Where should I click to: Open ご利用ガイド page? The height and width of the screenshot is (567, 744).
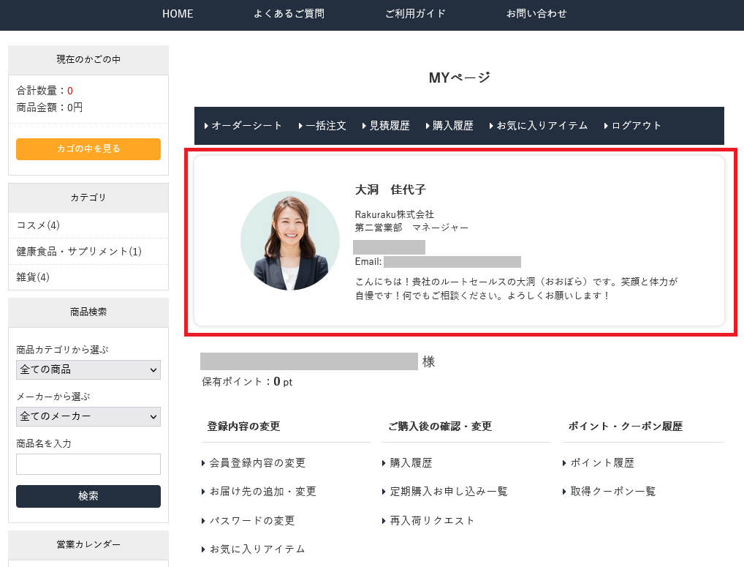[x=414, y=14]
